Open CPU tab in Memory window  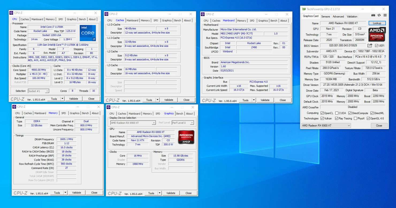[x=18, y=113]
